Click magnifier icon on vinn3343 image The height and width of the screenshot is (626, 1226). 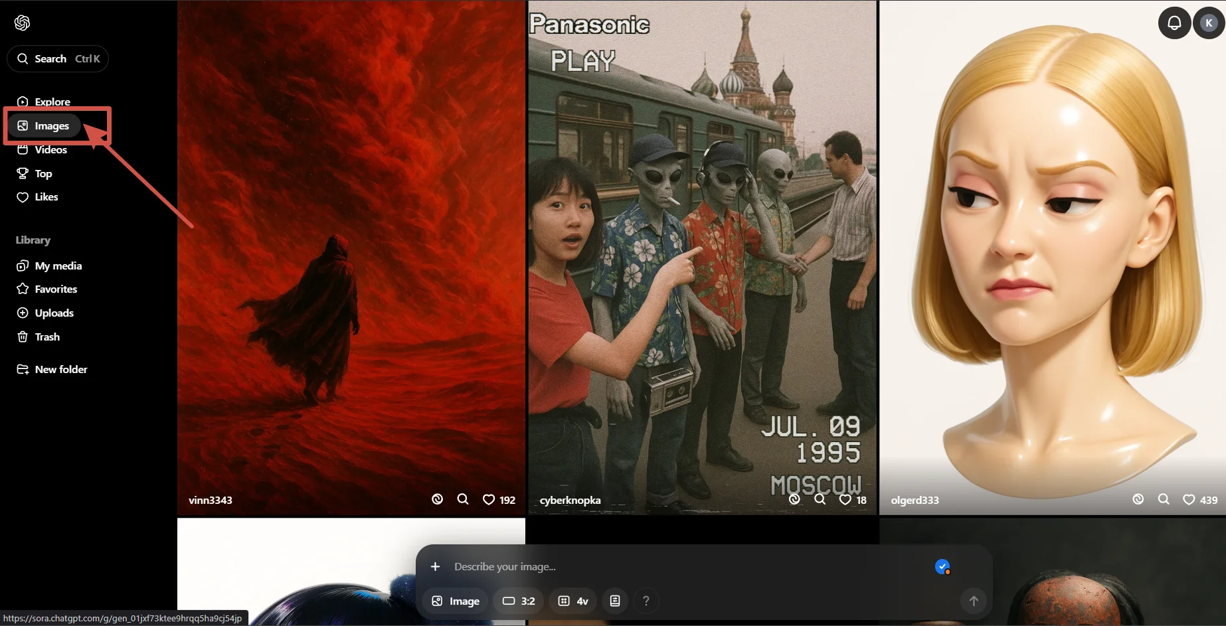463,499
